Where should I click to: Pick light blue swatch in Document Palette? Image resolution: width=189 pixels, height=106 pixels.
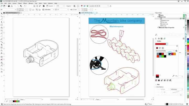pos(160,56)
